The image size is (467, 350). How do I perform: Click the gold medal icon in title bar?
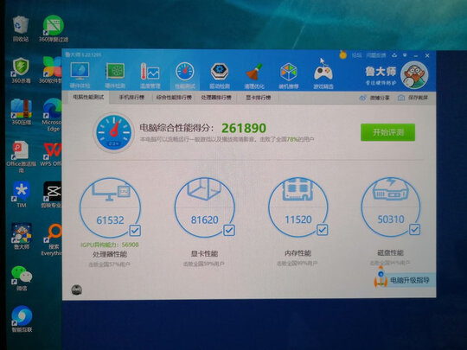pos(343,54)
